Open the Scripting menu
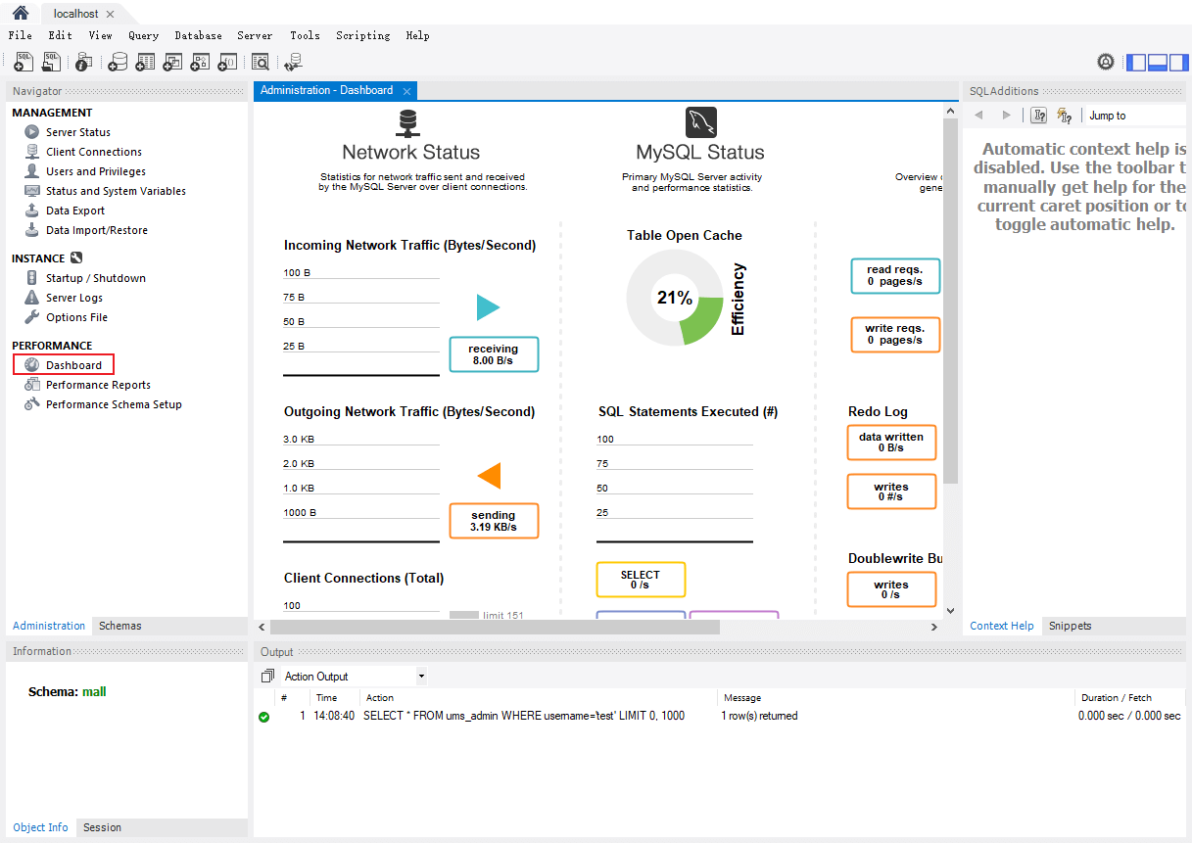The height and width of the screenshot is (843, 1192). [362, 35]
